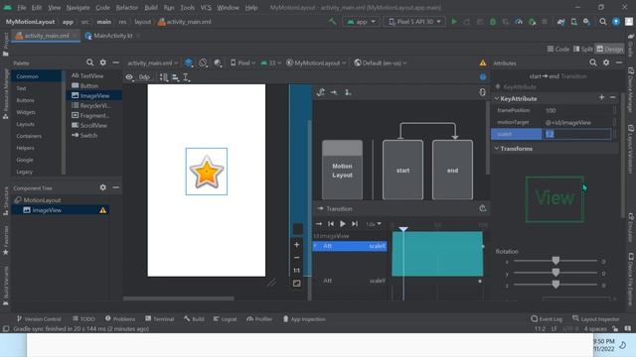Adjust the rotation x slider
The width and height of the screenshot is (636, 357).
(556, 261)
